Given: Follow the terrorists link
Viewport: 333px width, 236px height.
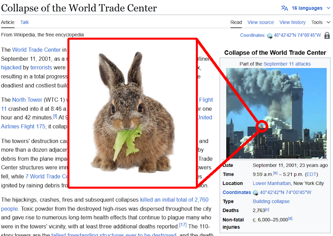Looking at the screenshot, I should (x=41, y=67).
